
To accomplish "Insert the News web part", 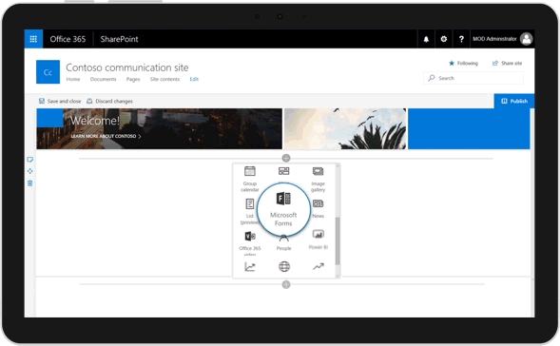I will point(318,209).
